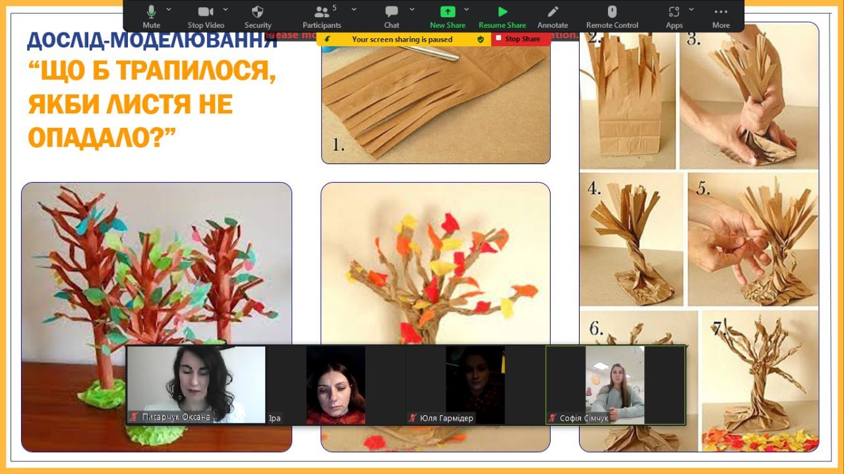Click the green encryption shield on the sharing bar
The width and height of the screenshot is (844, 474).
coord(481,40)
